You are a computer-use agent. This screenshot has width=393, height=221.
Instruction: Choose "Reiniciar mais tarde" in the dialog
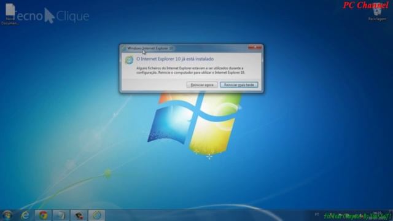[x=239, y=85]
